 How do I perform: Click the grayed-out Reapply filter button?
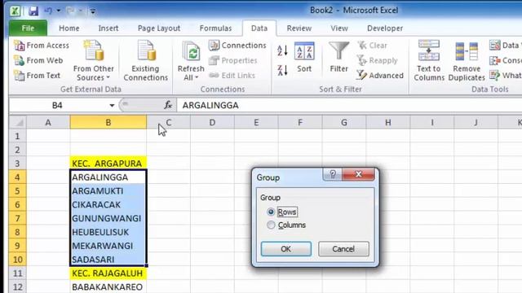click(x=378, y=60)
